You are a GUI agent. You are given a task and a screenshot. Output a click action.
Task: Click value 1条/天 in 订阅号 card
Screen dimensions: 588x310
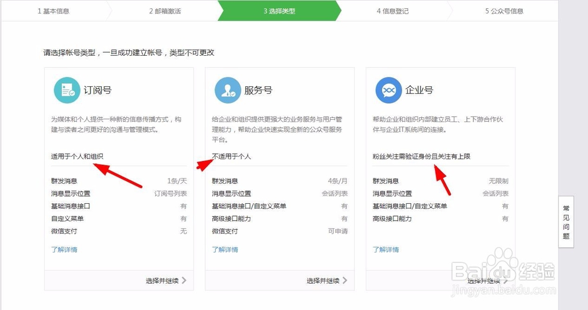pos(177,181)
